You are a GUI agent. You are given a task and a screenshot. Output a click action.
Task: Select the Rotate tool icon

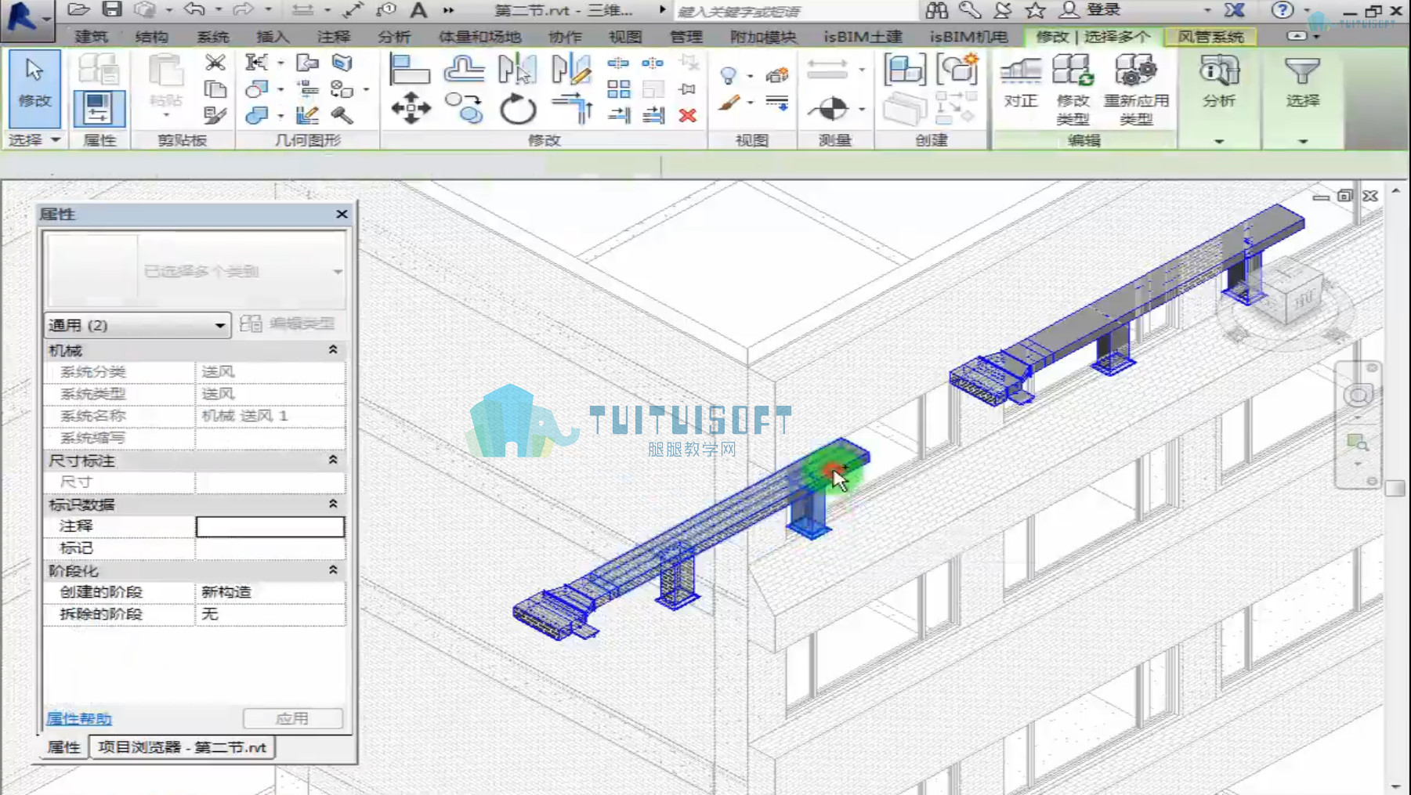(518, 108)
